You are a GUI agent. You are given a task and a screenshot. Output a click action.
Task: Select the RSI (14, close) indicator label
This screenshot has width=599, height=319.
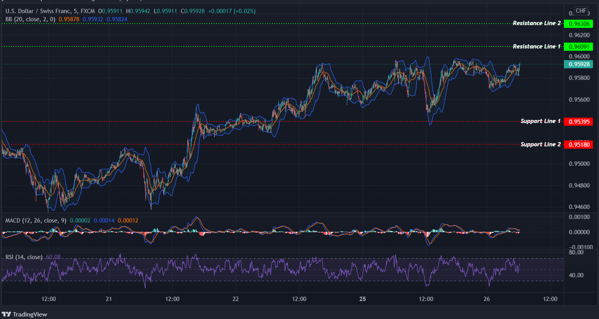(x=24, y=257)
